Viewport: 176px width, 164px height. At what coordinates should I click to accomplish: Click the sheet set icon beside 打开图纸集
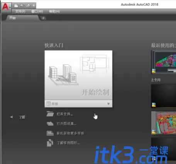(50, 123)
